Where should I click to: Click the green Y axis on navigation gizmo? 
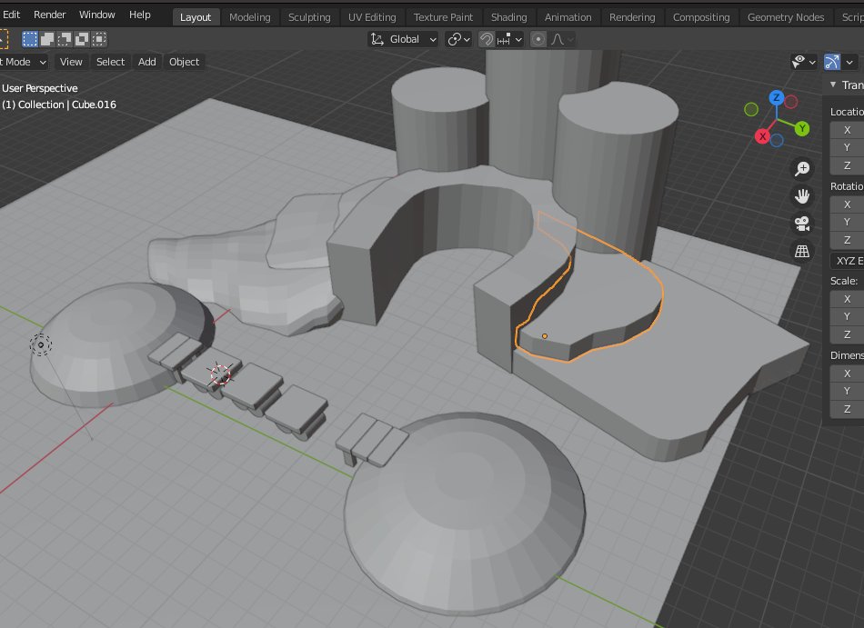[802, 129]
